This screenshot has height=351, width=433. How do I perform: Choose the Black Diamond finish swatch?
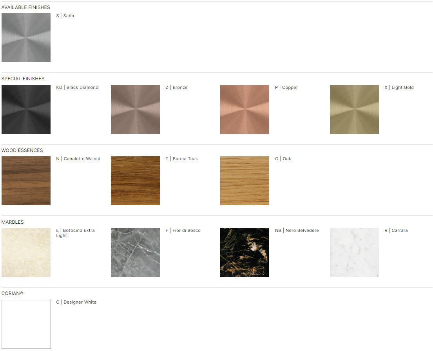coord(26,109)
